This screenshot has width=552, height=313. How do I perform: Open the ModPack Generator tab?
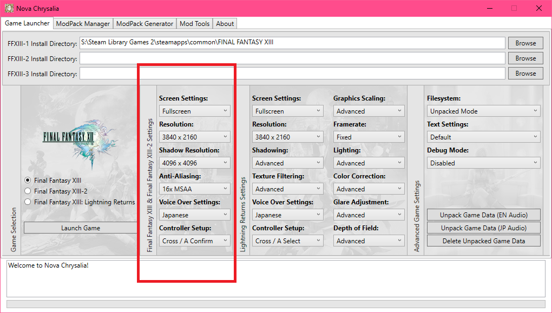coord(144,24)
